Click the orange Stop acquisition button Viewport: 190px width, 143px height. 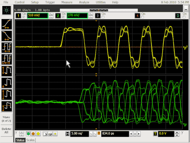[33, 134]
